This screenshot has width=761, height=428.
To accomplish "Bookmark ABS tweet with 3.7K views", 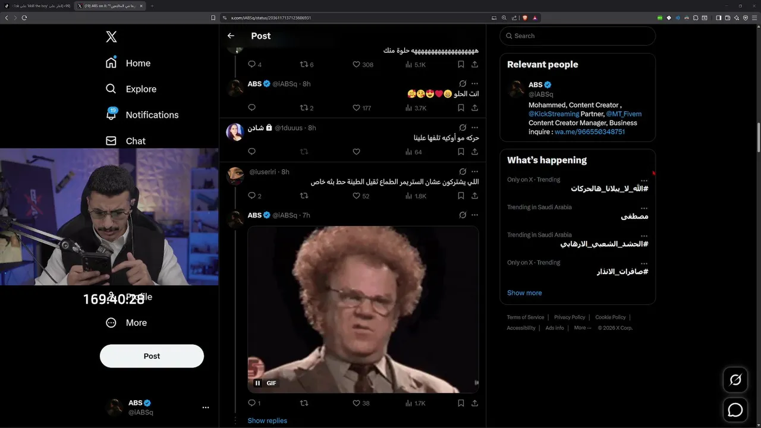I will (x=461, y=108).
